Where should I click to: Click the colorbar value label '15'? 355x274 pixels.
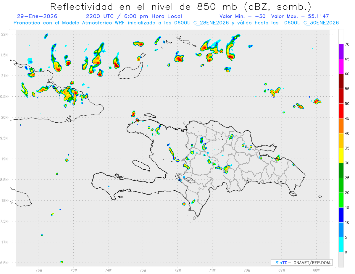pos(347,207)
